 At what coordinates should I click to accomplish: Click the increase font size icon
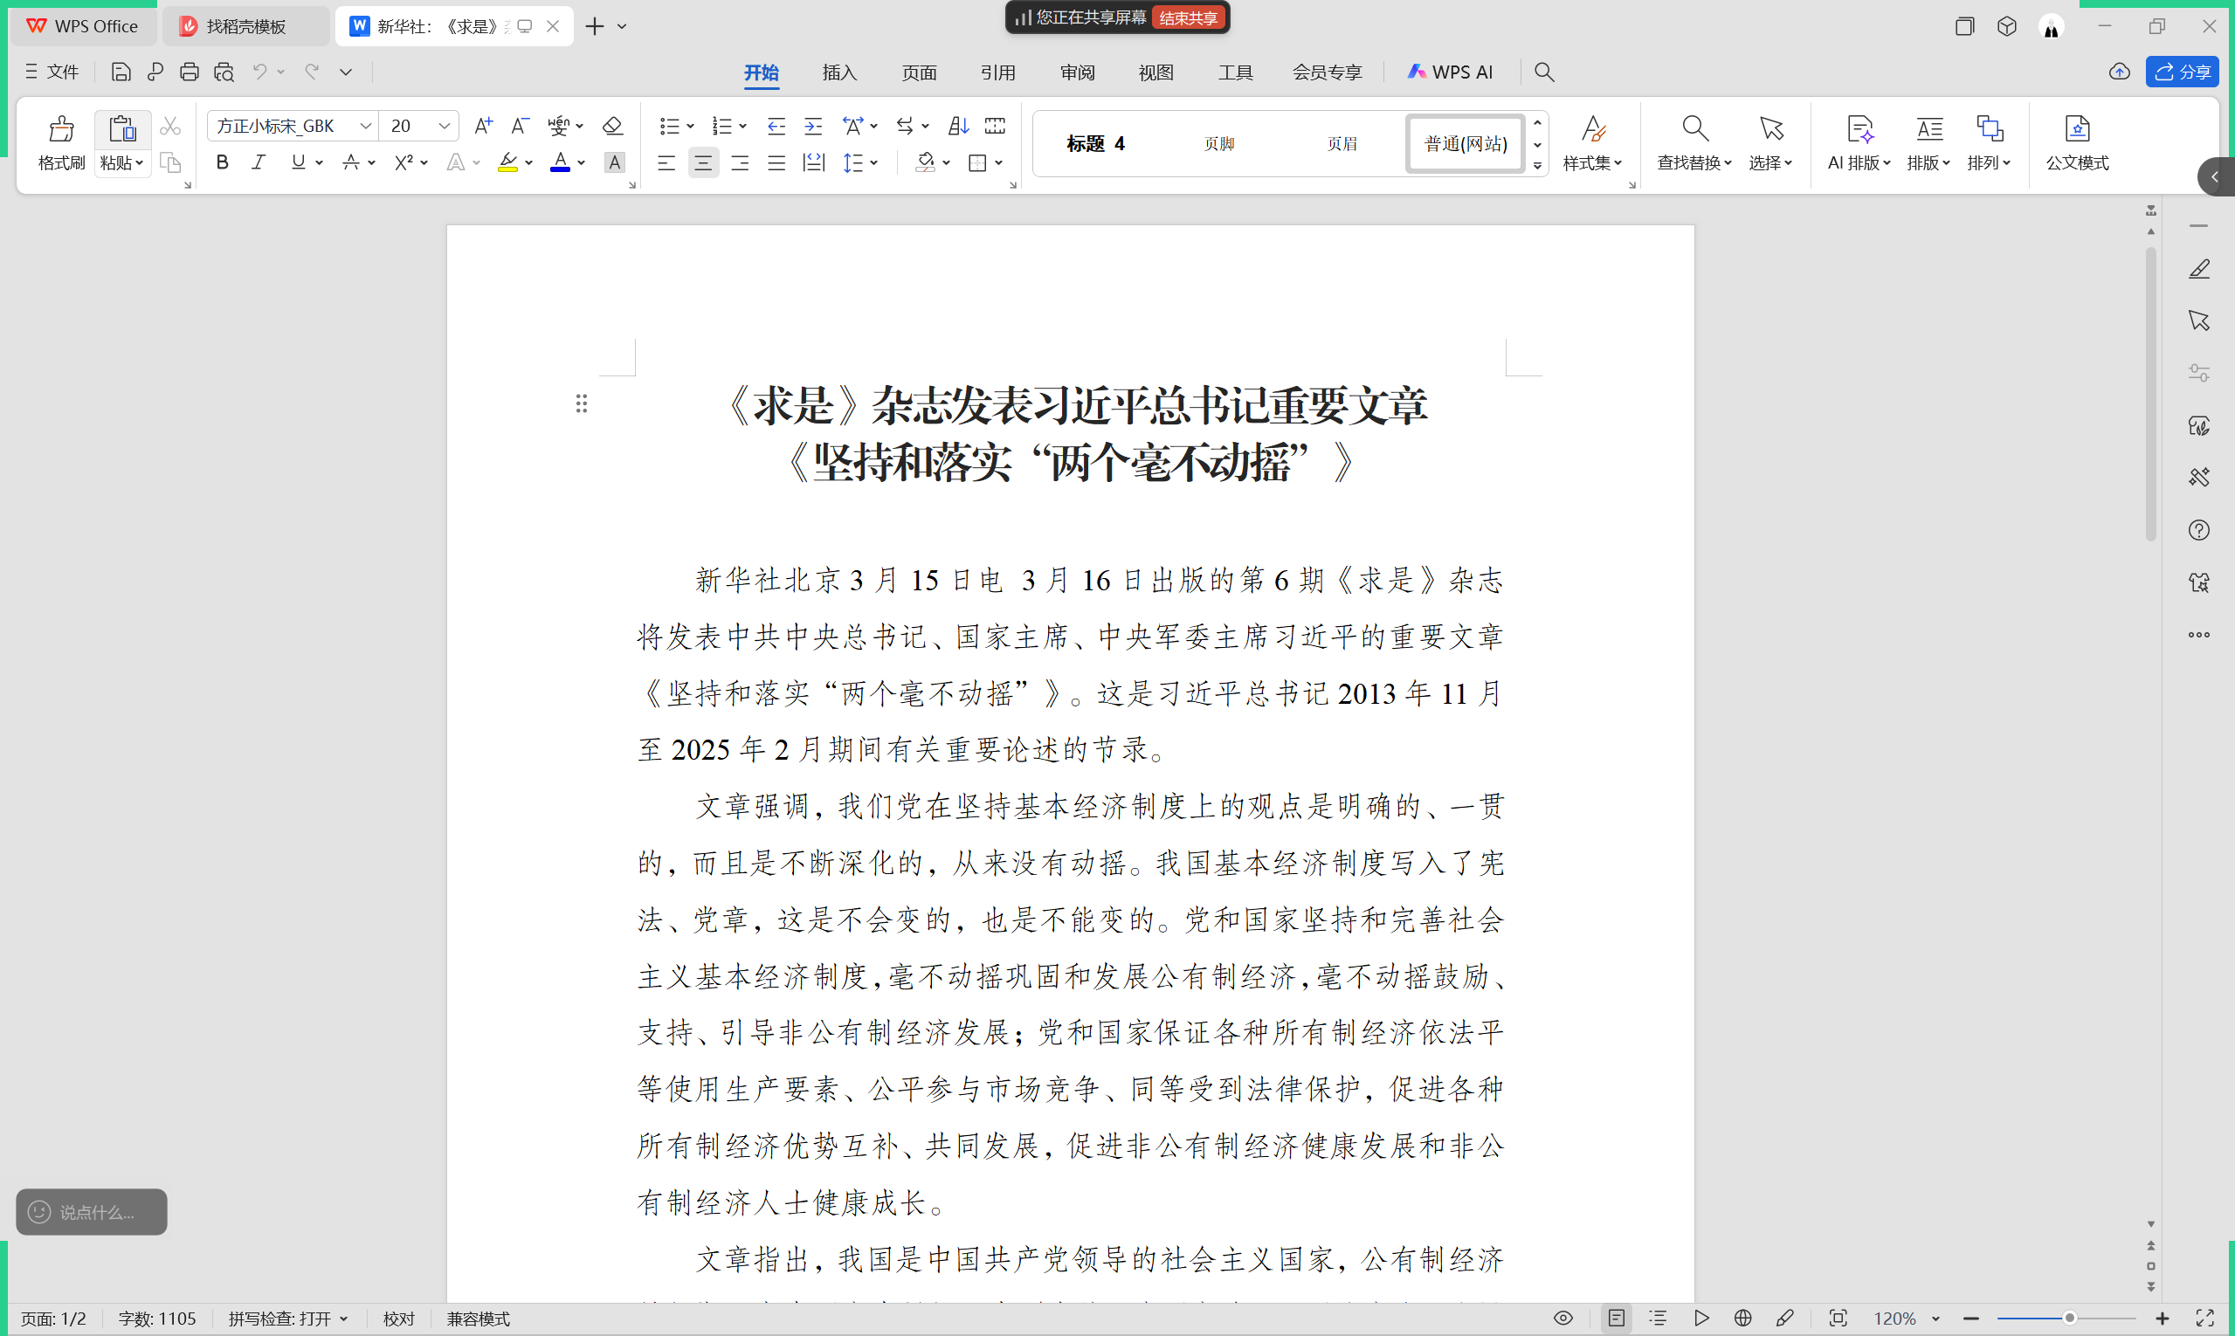click(484, 126)
